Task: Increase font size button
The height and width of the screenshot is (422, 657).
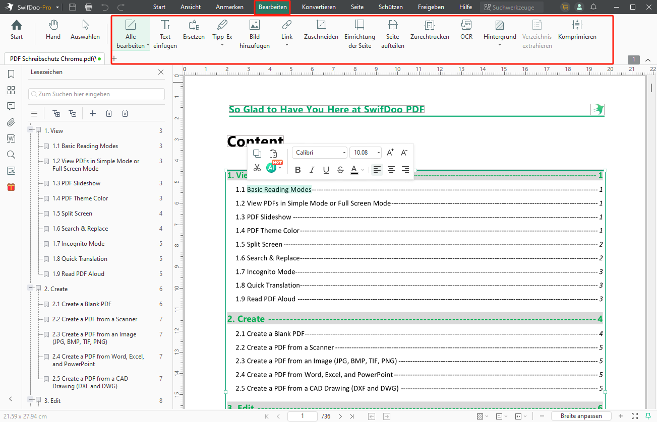Action: pyautogui.click(x=390, y=153)
